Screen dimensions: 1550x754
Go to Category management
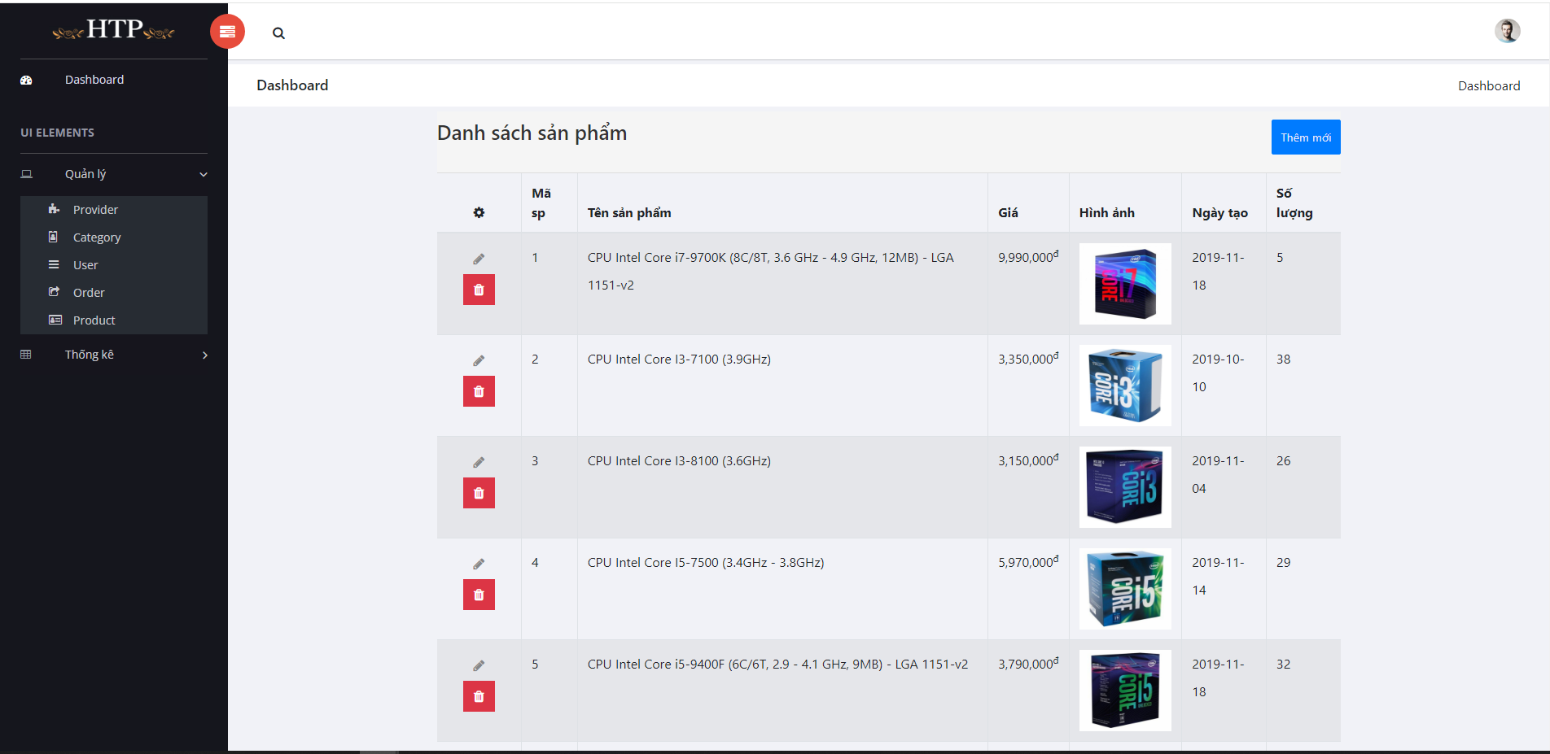[x=97, y=237]
